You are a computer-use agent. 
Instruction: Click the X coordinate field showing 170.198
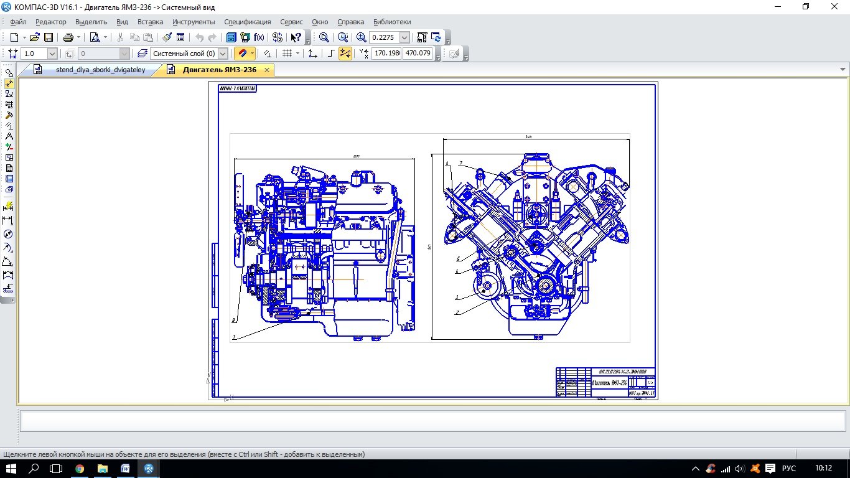tap(386, 54)
